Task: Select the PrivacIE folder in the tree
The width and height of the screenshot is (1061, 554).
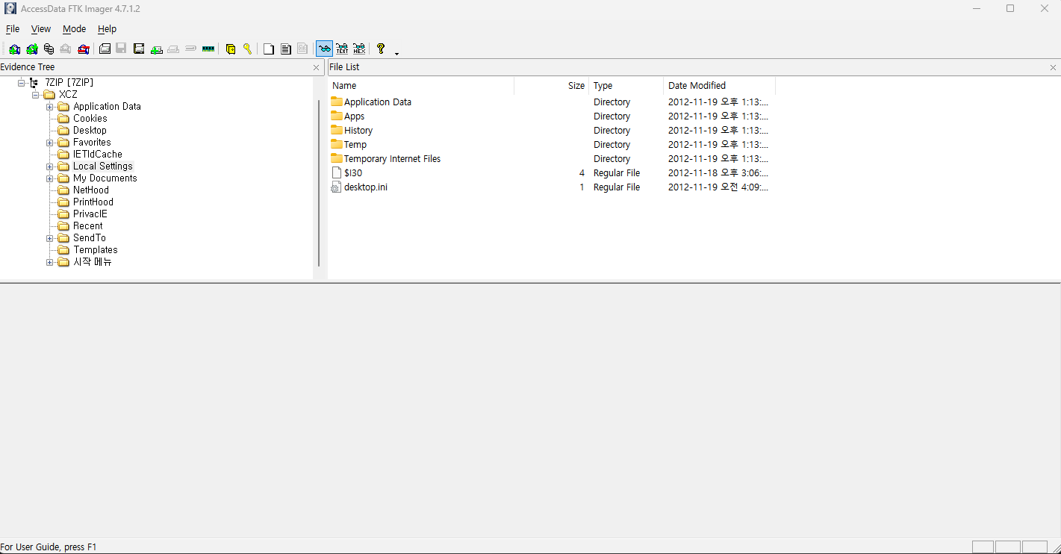Action: coord(90,214)
